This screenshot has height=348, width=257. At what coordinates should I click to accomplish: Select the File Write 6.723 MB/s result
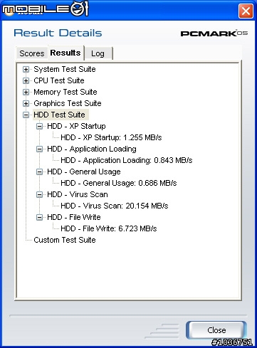click(109, 228)
